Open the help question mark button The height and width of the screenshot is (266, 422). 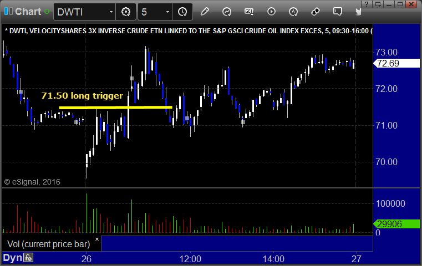pos(367,4)
